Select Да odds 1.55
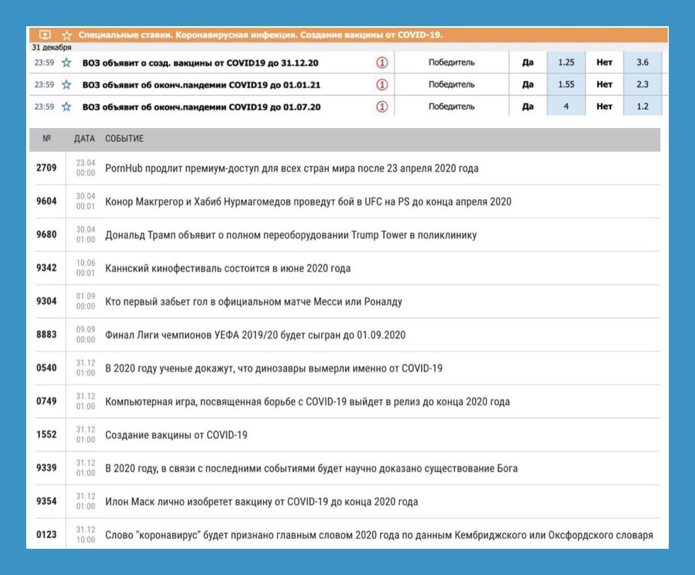695x575 pixels. pos(566,84)
